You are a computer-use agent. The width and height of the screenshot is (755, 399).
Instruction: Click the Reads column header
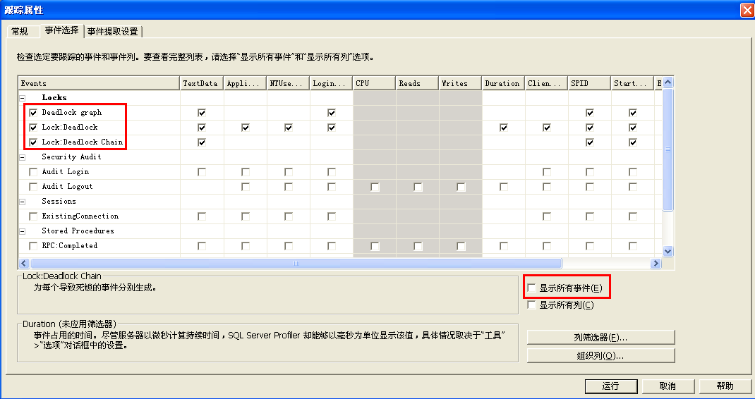(x=418, y=83)
